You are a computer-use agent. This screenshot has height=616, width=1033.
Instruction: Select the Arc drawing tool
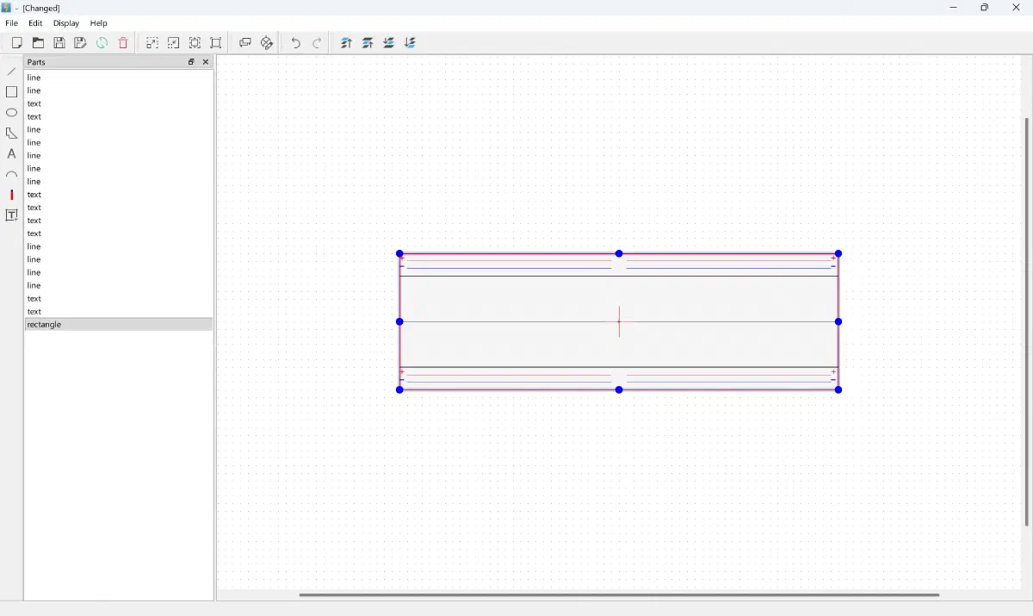(x=11, y=175)
